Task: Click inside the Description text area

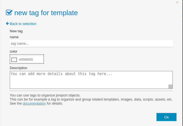Action: point(89,80)
